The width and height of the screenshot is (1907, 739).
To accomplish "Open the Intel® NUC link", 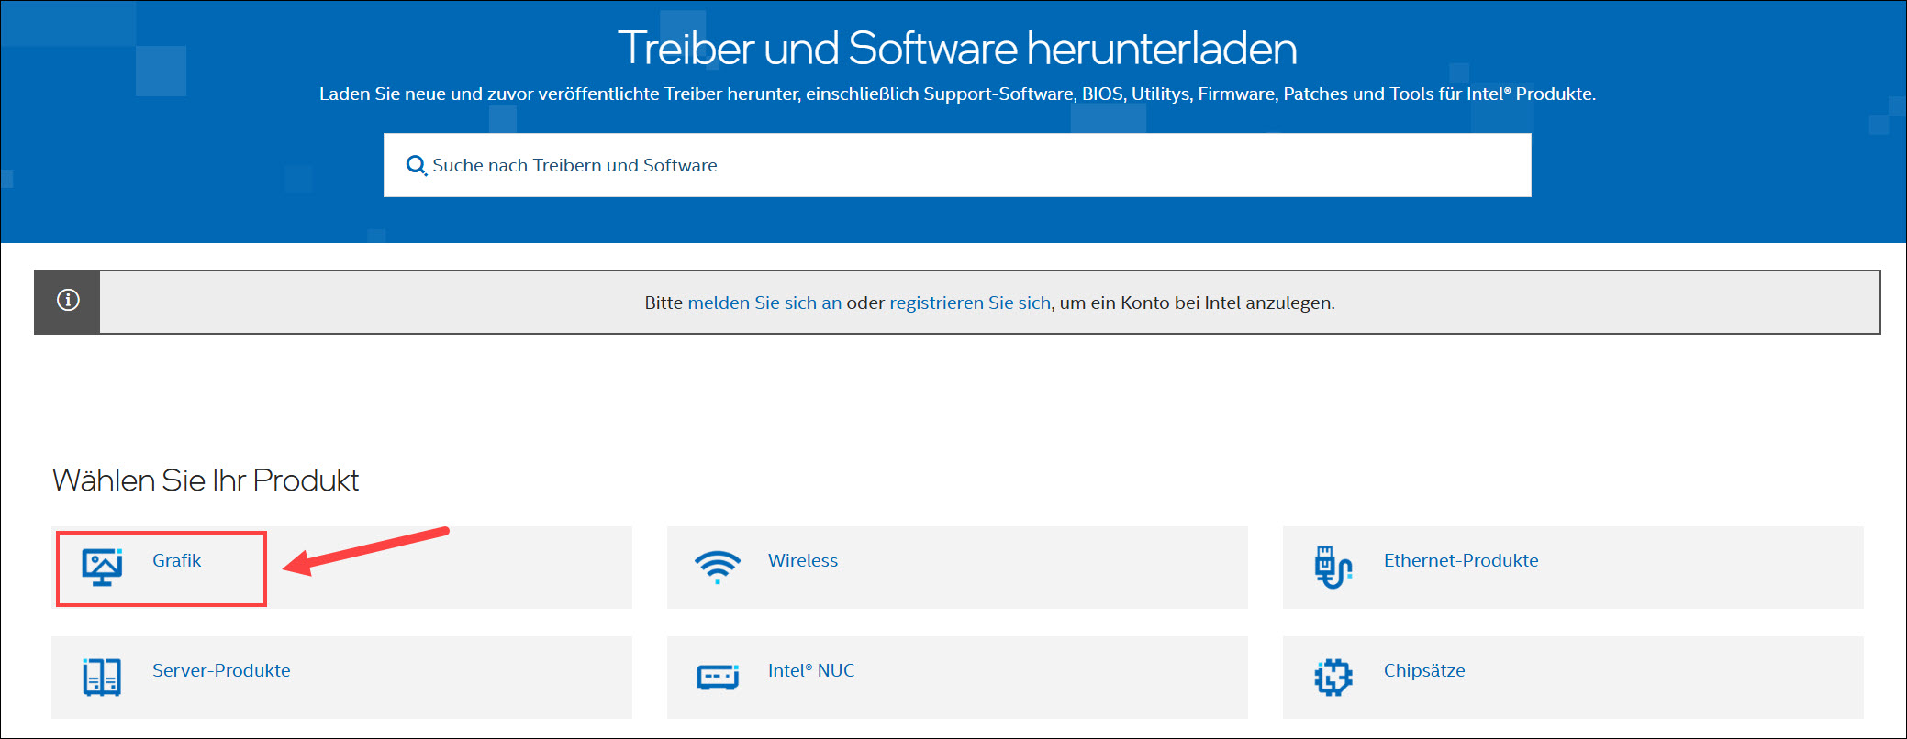I will pos(811,670).
